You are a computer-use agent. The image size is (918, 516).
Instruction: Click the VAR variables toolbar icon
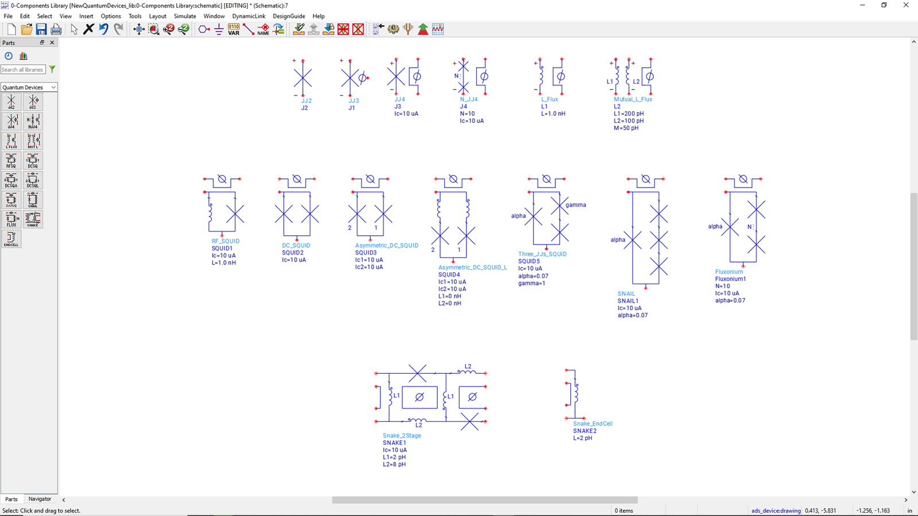[234, 29]
